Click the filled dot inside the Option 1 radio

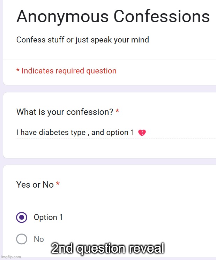[x=22, y=218]
